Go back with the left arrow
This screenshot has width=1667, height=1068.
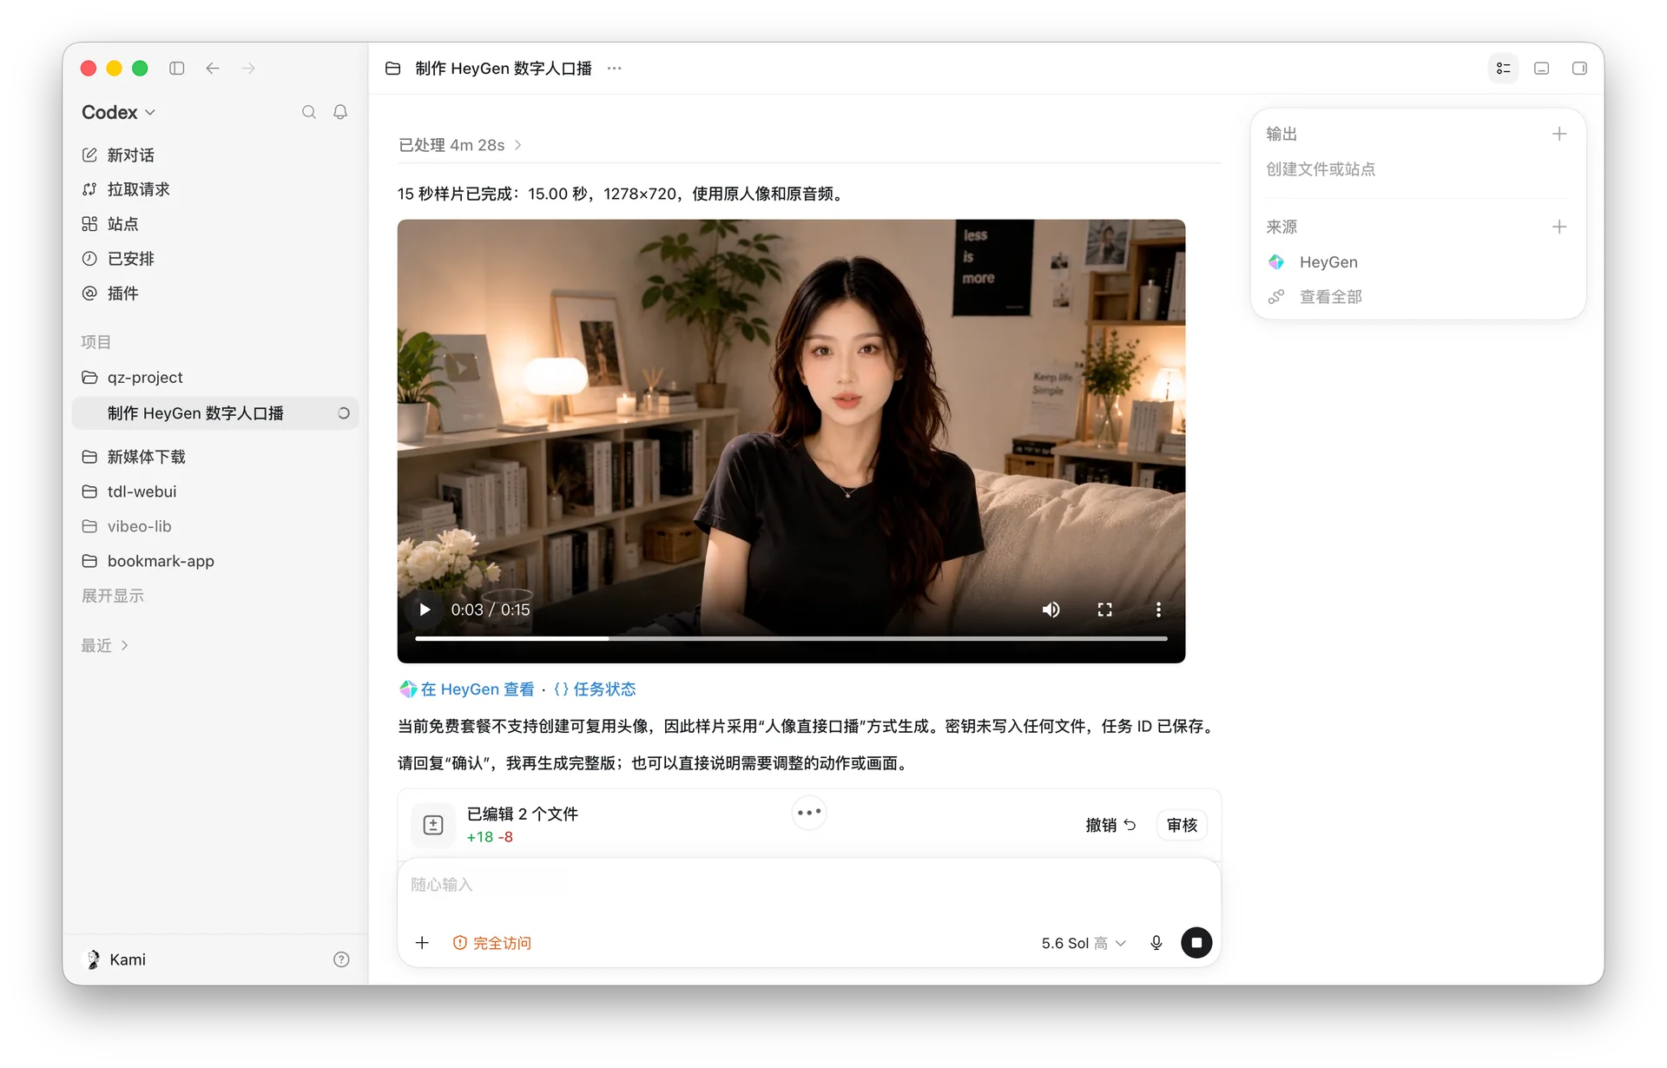[x=213, y=69]
